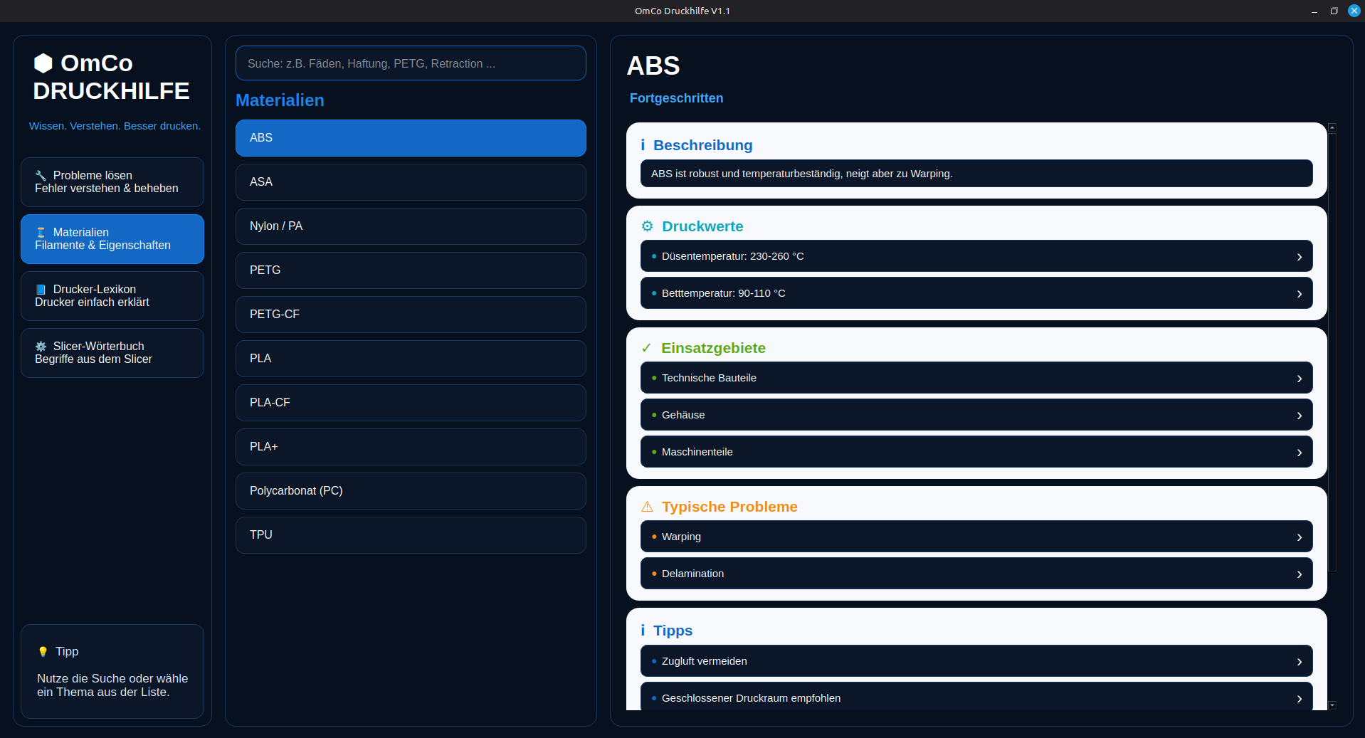Open the Materialien Filamente & Eigenschaften section
This screenshot has width=1365, height=738.
(112, 239)
